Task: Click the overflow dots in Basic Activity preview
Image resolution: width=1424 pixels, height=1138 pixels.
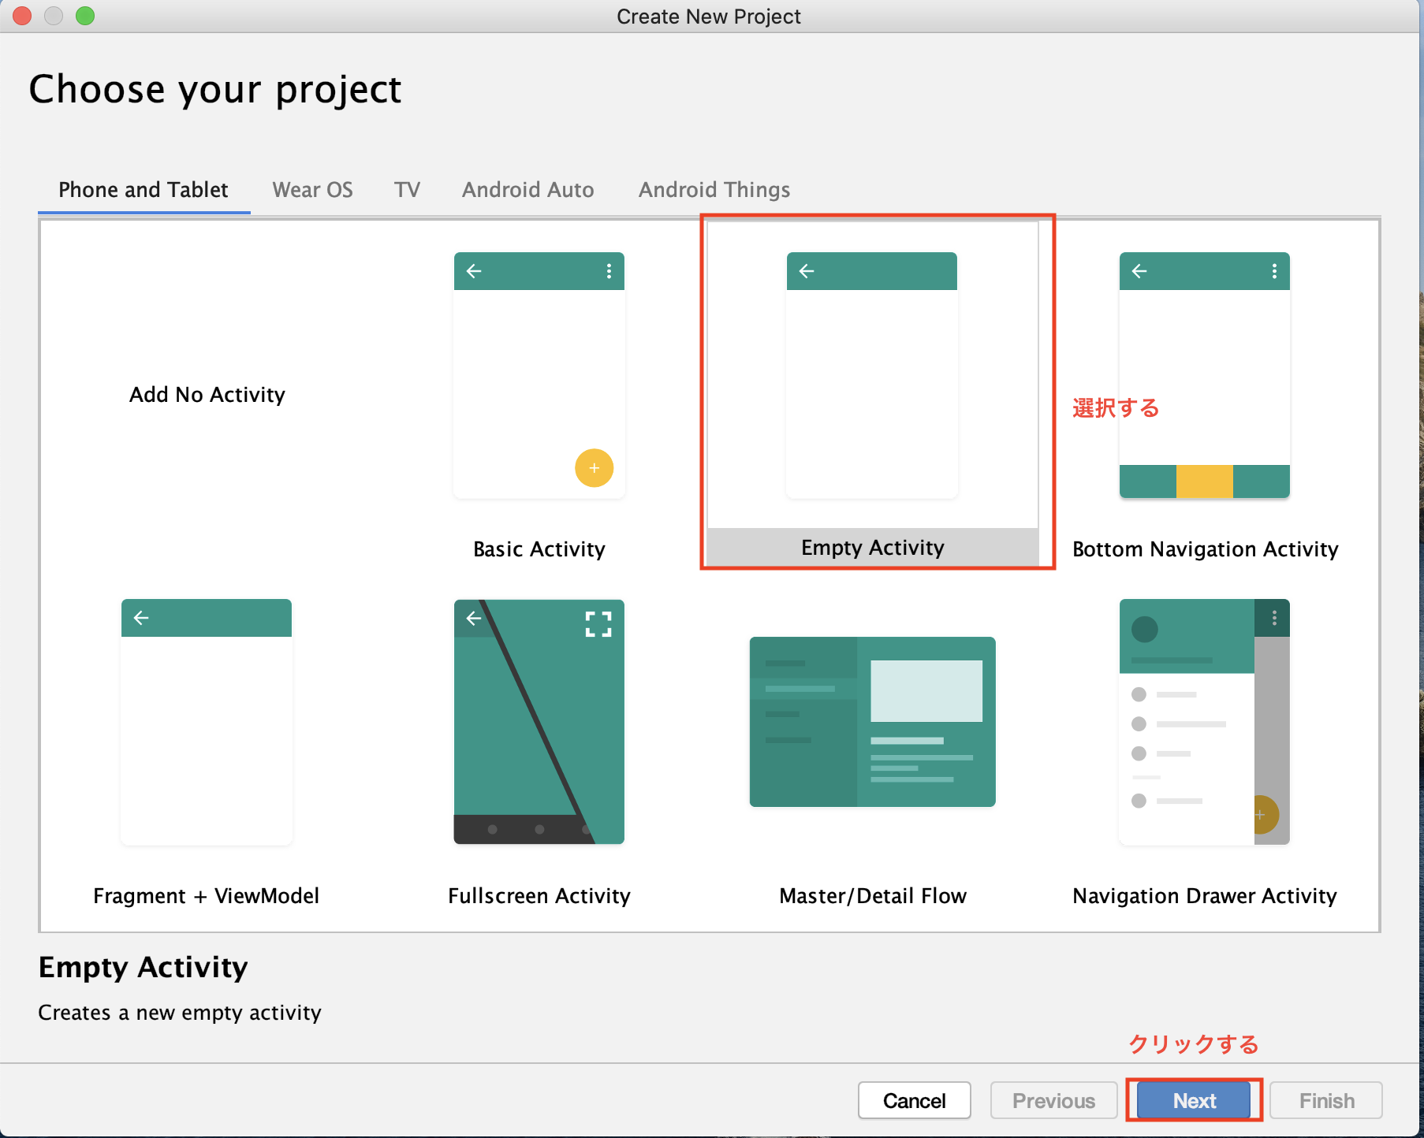Action: pyautogui.click(x=609, y=271)
